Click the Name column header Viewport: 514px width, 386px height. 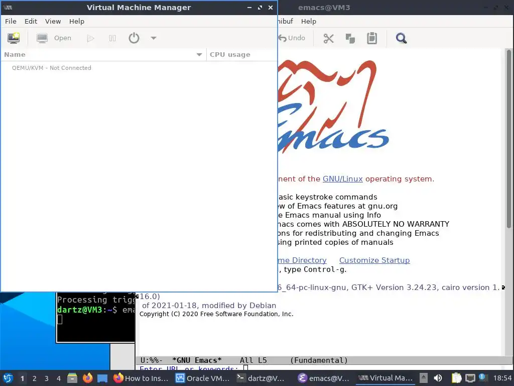[x=103, y=54]
